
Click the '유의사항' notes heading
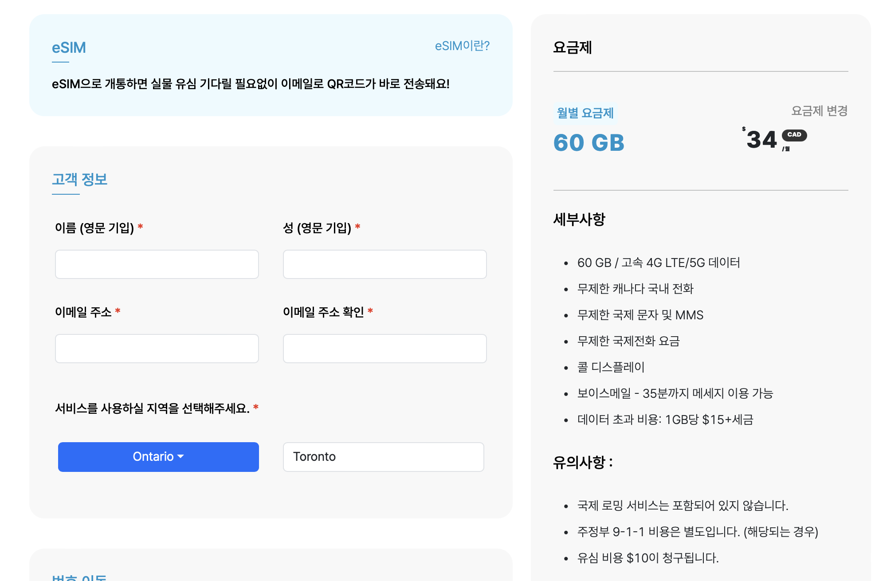(x=582, y=463)
